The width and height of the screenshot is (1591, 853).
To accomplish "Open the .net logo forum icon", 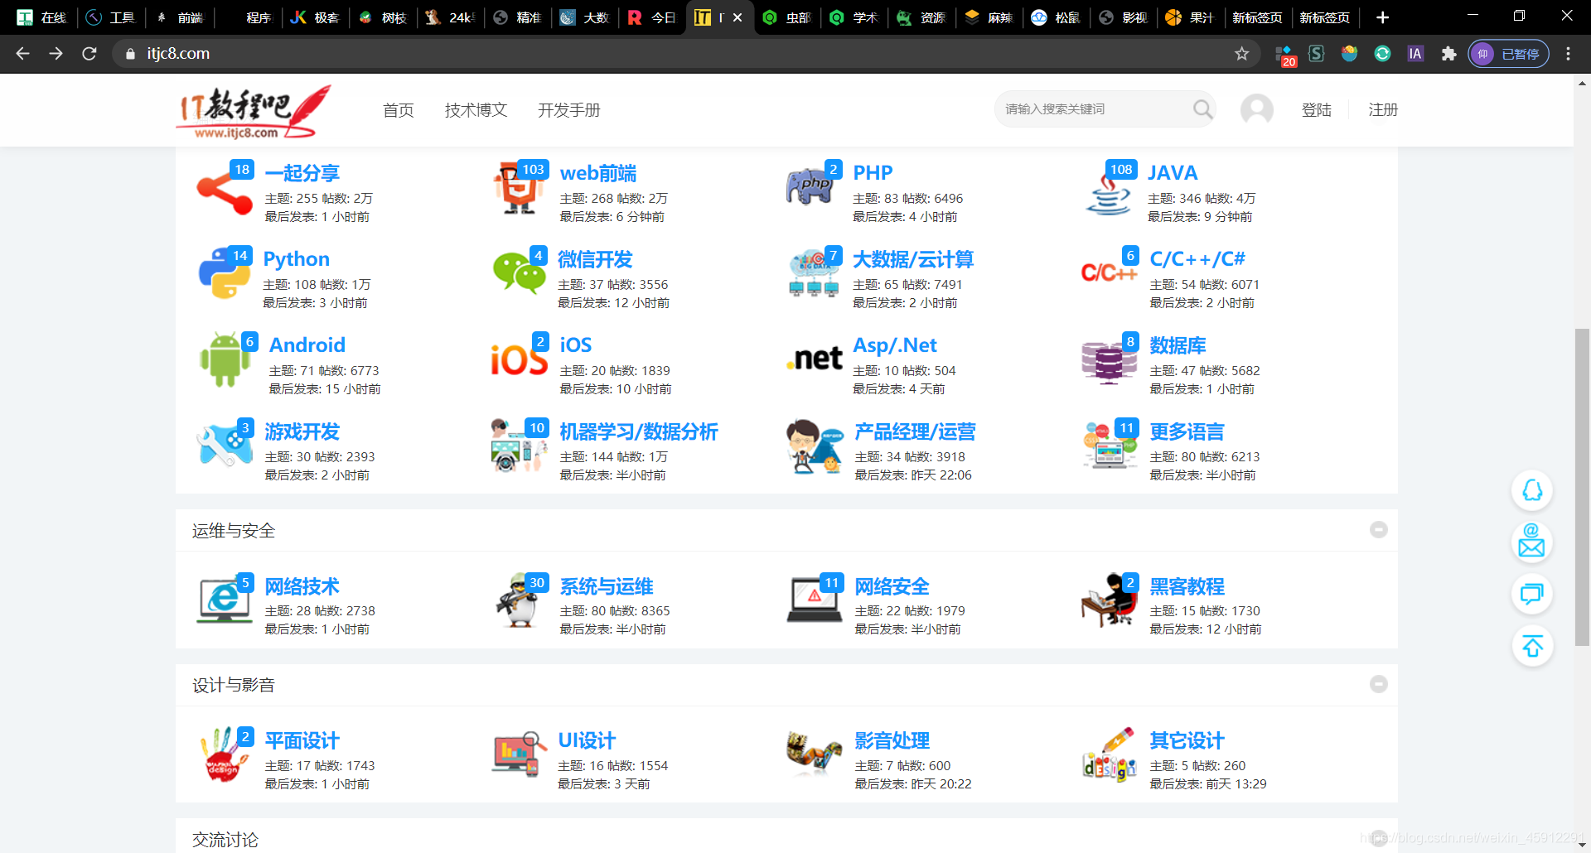I will click(x=814, y=359).
